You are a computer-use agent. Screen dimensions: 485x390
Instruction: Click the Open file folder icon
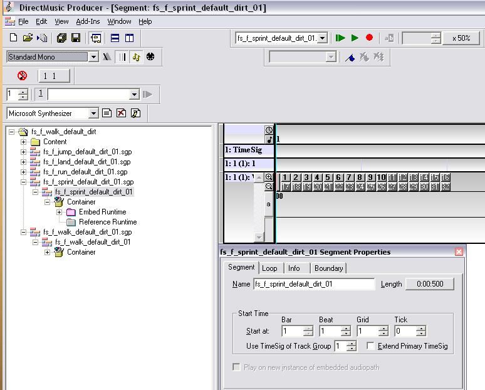tap(28, 38)
